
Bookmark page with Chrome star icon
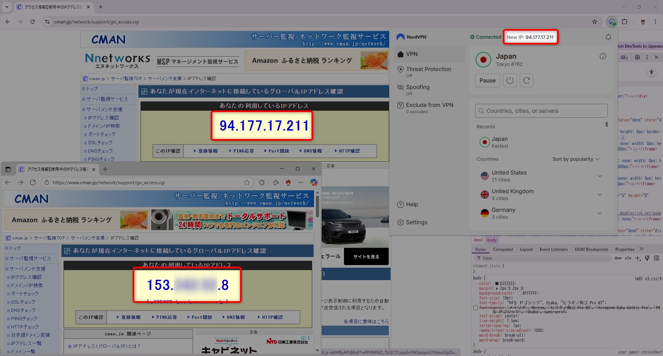tap(594, 22)
